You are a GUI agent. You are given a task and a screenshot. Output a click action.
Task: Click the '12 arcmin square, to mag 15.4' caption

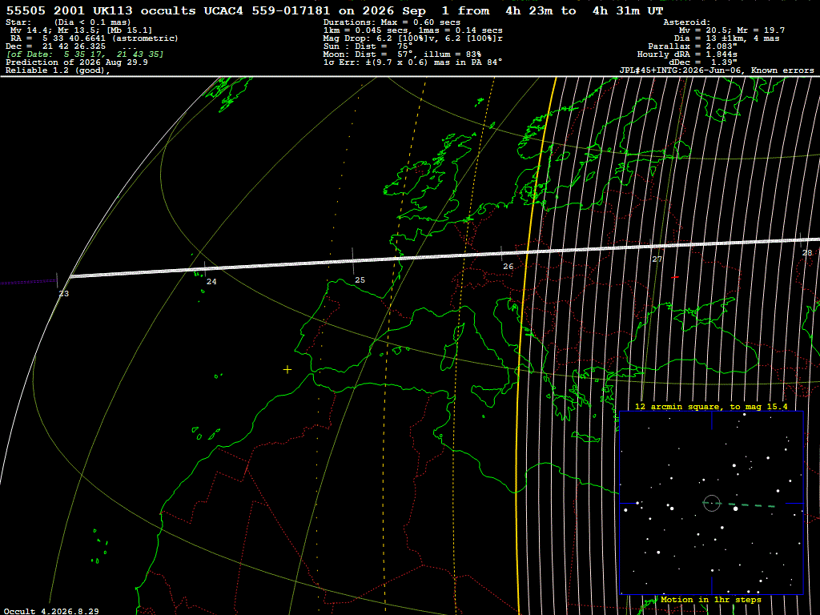click(x=711, y=406)
